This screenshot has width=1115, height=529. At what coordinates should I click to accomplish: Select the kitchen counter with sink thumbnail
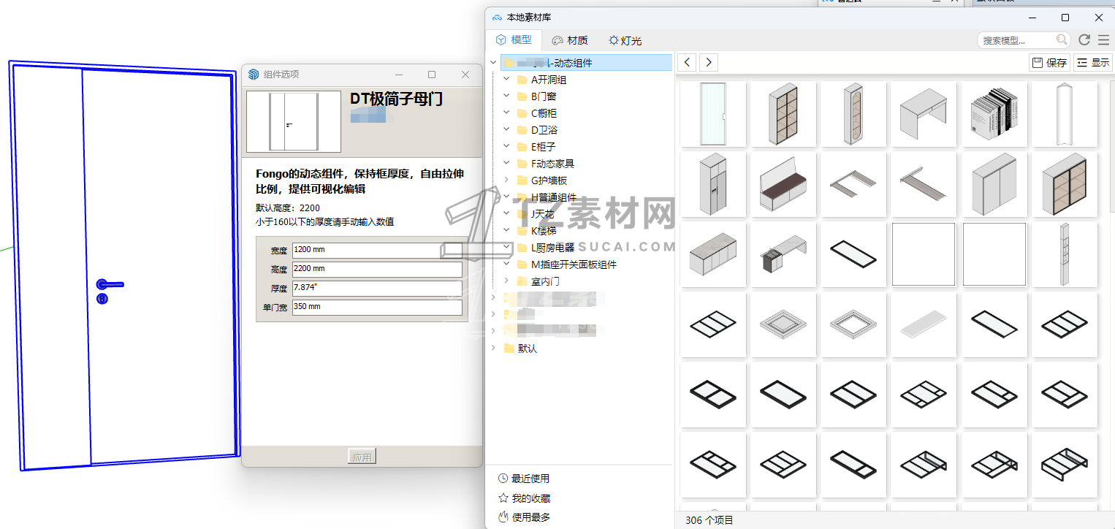tap(783, 254)
